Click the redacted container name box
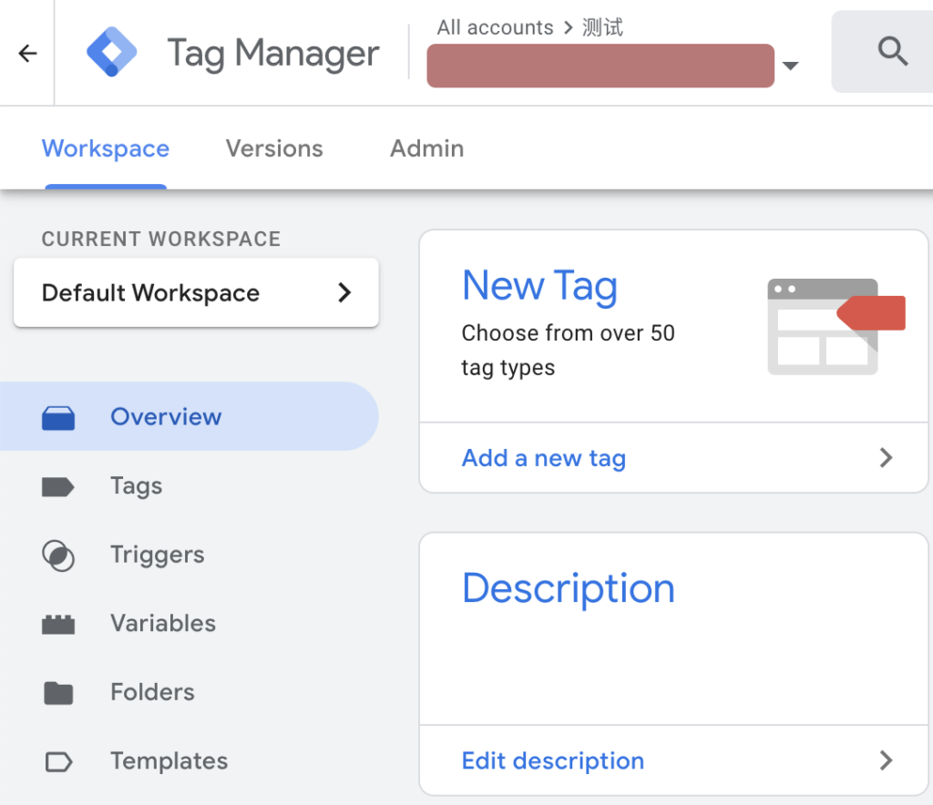Viewport: 933px width, 805px height. [x=600, y=66]
